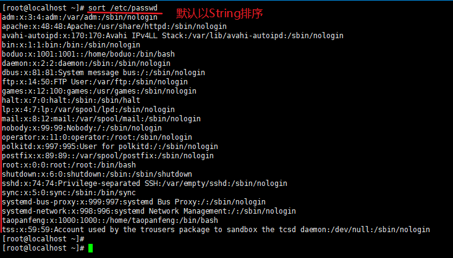Click the last [root@localhost ~]# prompt
453x258 pixels.
43,248
